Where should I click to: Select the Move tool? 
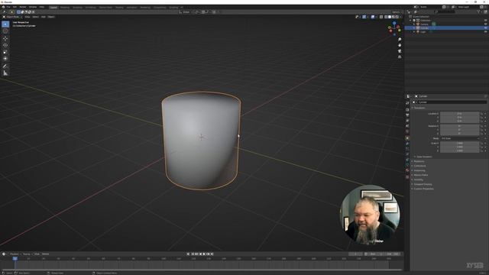point(5,39)
